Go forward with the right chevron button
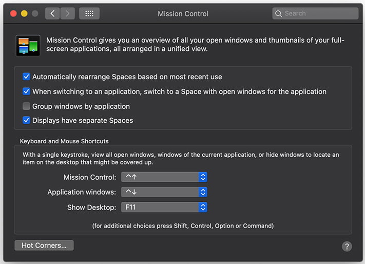365x264 pixels. coord(67,13)
